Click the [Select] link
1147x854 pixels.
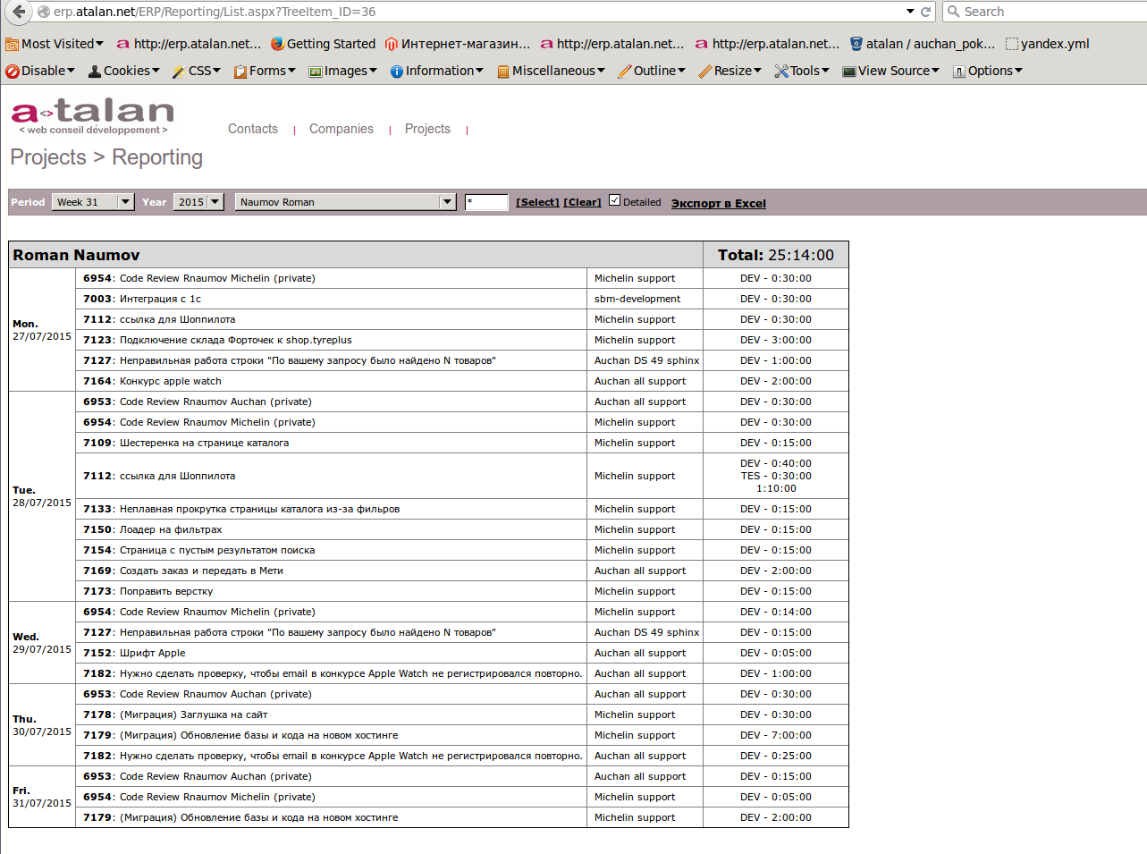(x=537, y=203)
